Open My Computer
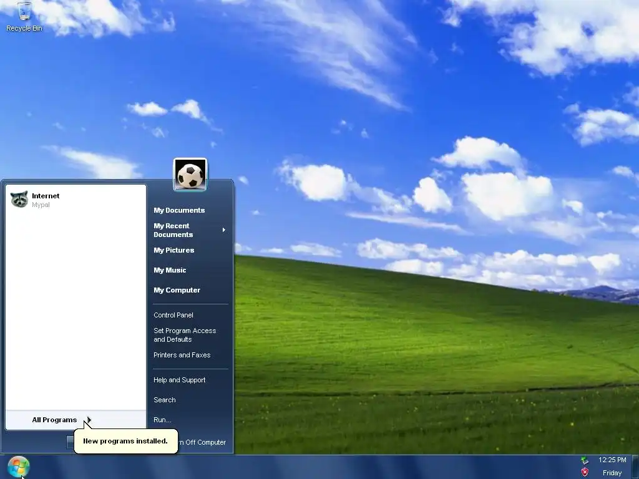The image size is (639, 479). 177,290
